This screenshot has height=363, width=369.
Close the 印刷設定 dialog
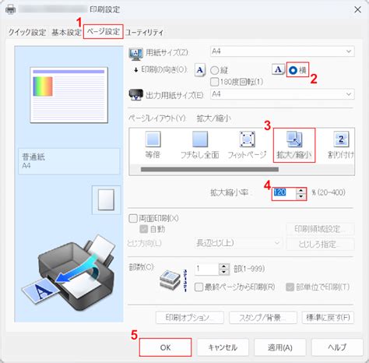(x=358, y=9)
